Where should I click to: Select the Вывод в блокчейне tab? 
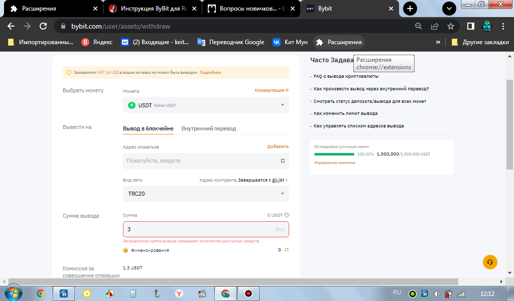click(x=148, y=129)
